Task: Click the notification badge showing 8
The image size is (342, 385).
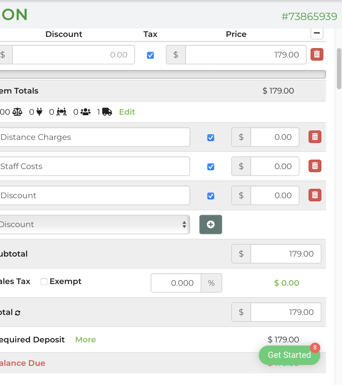Action: pos(315,348)
